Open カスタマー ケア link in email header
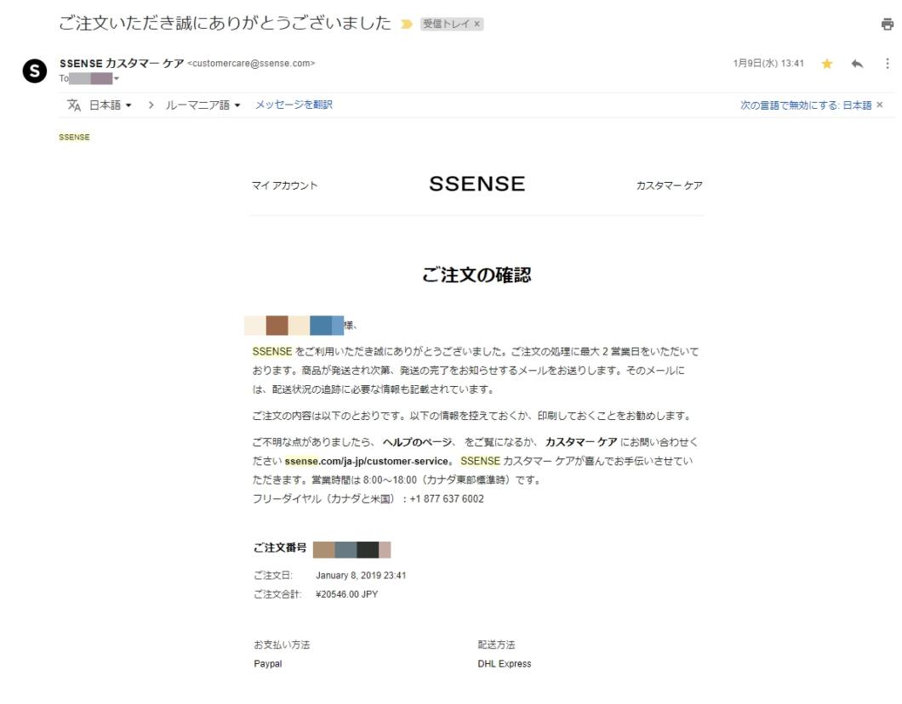The image size is (902, 704). (669, 185)
